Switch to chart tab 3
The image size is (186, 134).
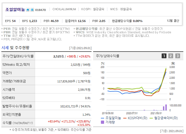pos(178,56)
